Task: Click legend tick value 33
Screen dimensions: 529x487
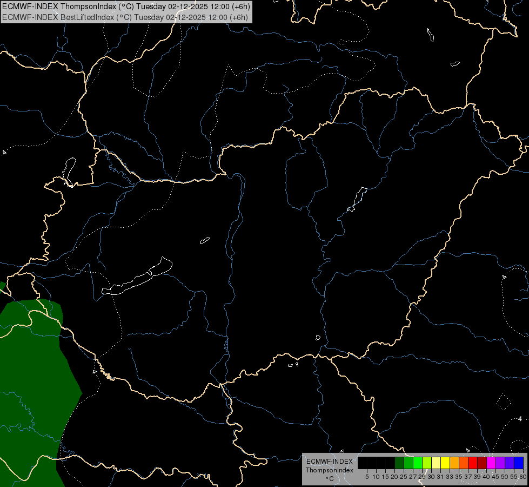Action: coord(450,477)
